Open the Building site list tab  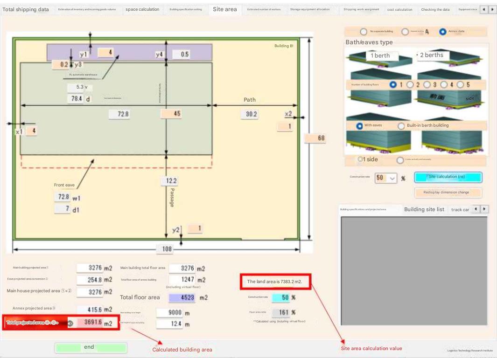pyautogui.click(x=424, y=209)
